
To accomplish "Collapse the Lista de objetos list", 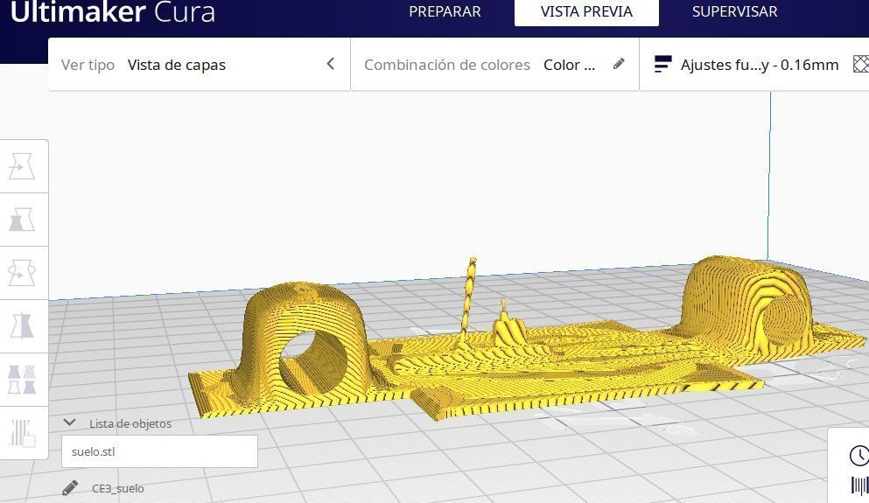I will tap(69, 423).
